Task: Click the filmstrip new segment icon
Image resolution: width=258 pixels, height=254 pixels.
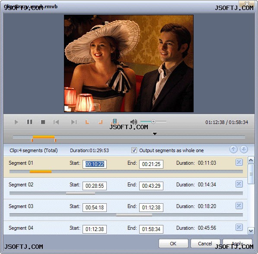Action: tap(115, 121)
